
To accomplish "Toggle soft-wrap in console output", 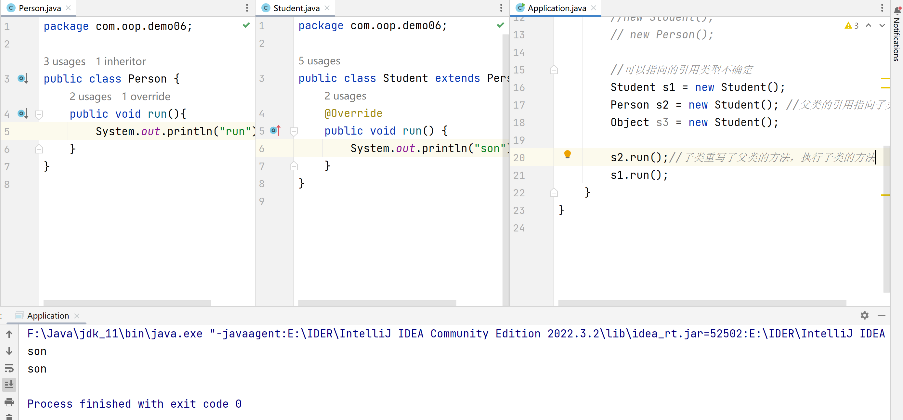I will tap(9, 368).
